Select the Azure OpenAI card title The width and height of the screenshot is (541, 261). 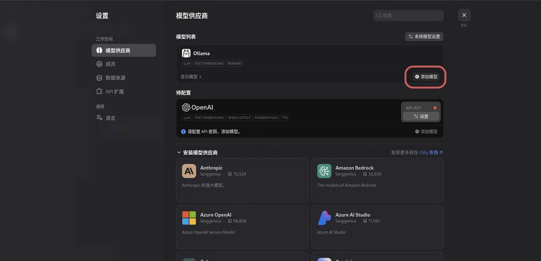pos(216,215)
